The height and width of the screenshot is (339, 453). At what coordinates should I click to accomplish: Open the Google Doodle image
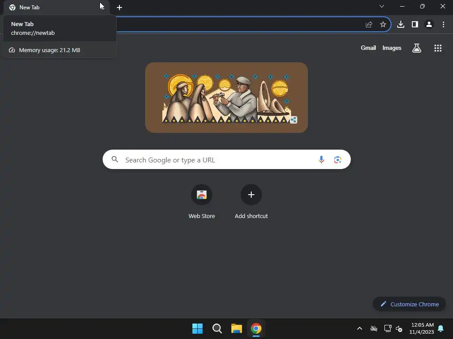click(226, 98)
